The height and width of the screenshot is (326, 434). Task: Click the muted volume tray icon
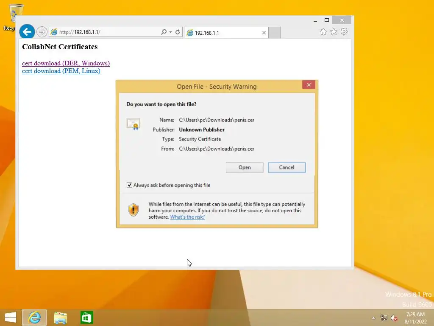click(394, 318)
